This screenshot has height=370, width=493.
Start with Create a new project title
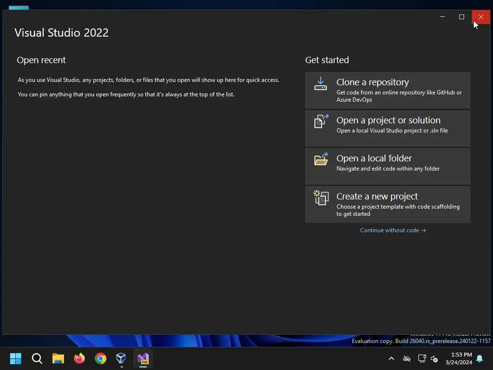(x=377, y=197)
